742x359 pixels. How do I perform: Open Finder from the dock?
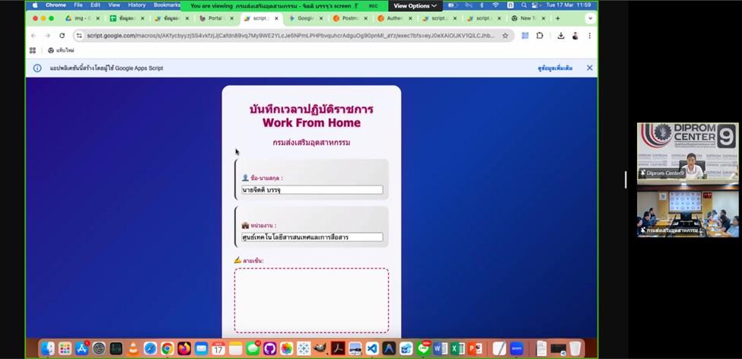(48, 348)
